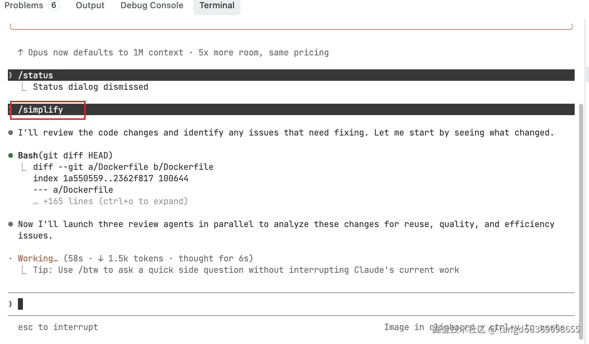The height and width of the screenshot is (344, 589).
Task: Click the "esc to interrupt" hint
Action: tap(58, 327)
